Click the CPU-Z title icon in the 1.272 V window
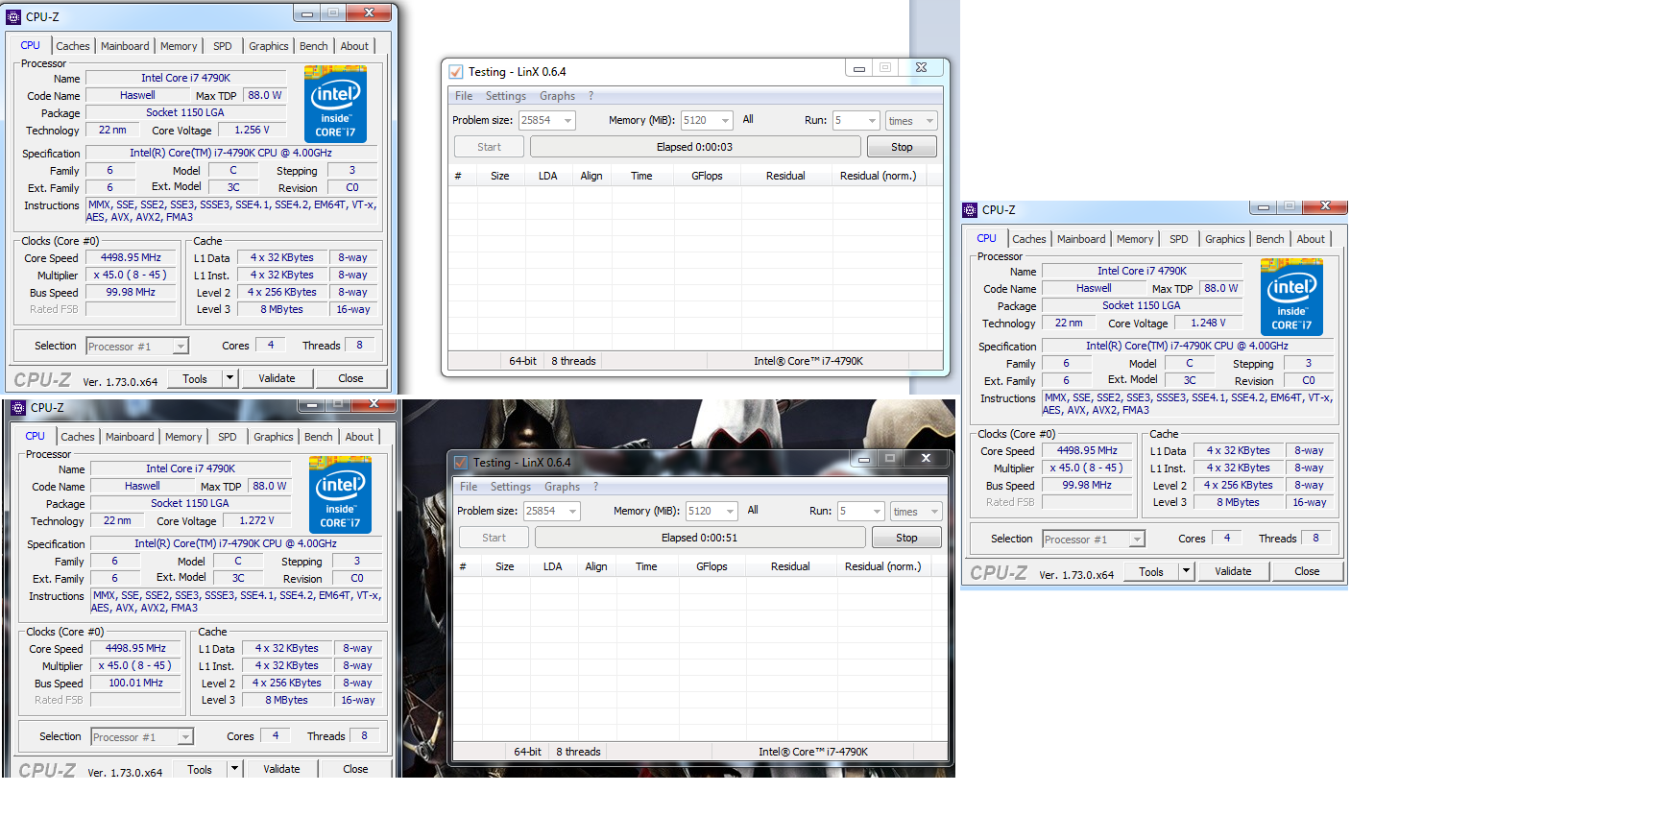 tap(18, 407)
